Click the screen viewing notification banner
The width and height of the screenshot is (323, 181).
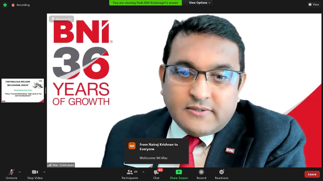(x=145, y=3)
